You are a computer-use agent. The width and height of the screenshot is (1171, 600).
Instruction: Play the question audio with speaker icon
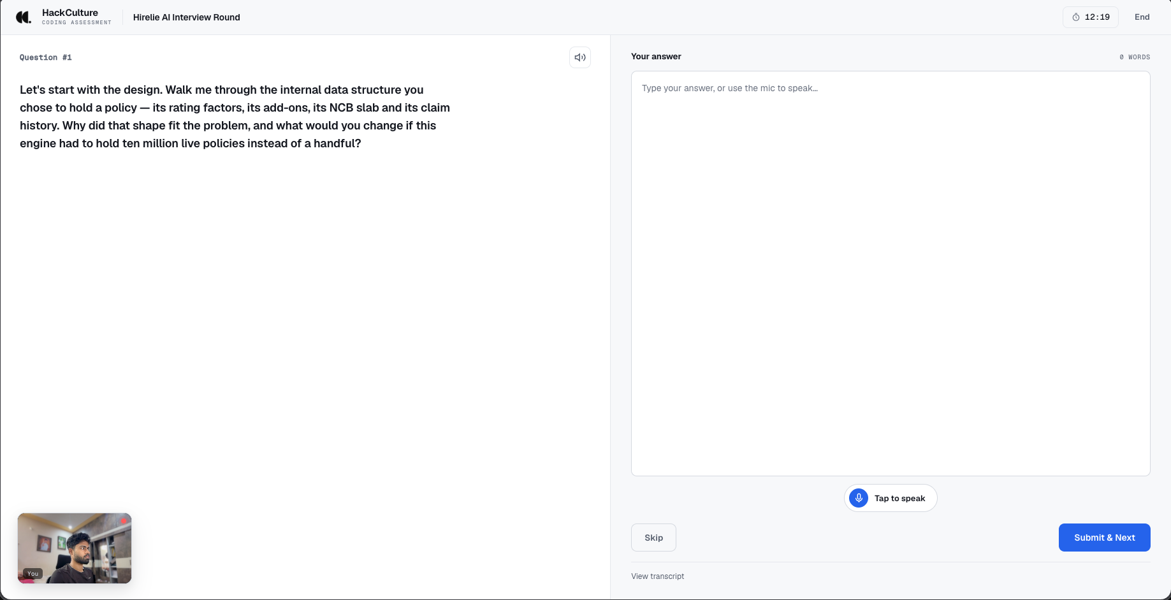click(x=580, y=57)
